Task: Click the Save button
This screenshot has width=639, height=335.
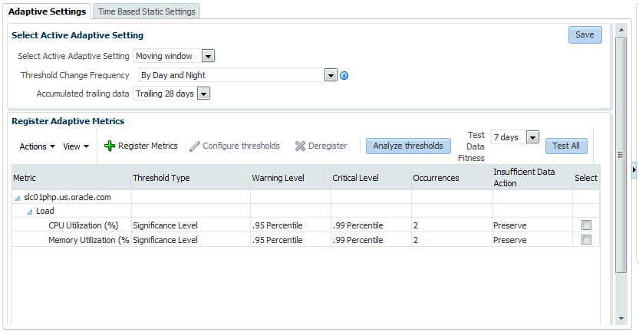Action: click(585, 35)
